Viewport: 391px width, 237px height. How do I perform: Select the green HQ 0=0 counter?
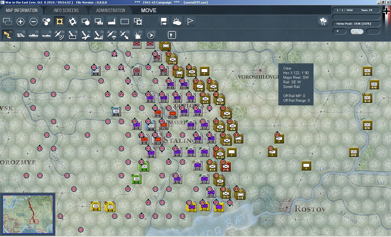point(137,179)
